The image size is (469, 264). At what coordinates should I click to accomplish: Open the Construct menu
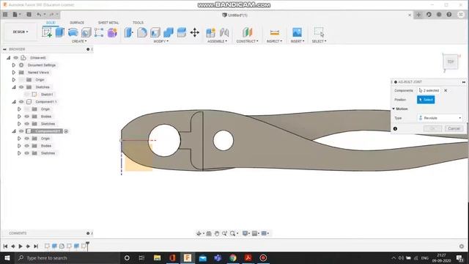pyautogui.click(x=248, y=41)
